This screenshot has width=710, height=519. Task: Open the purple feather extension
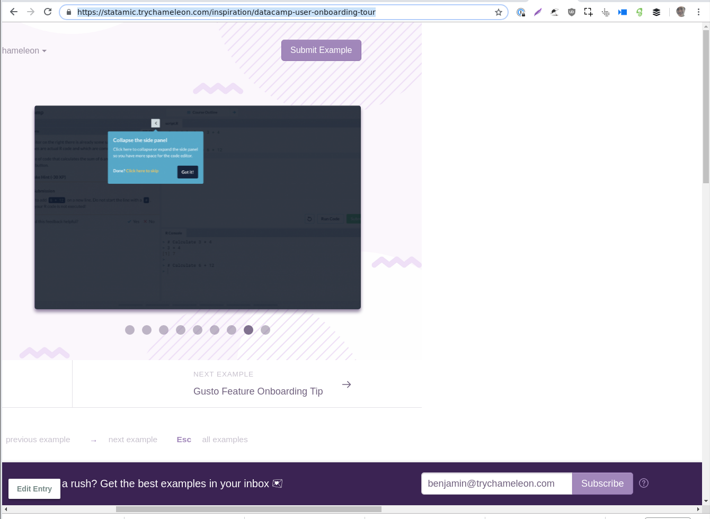[x=538, y=12]
